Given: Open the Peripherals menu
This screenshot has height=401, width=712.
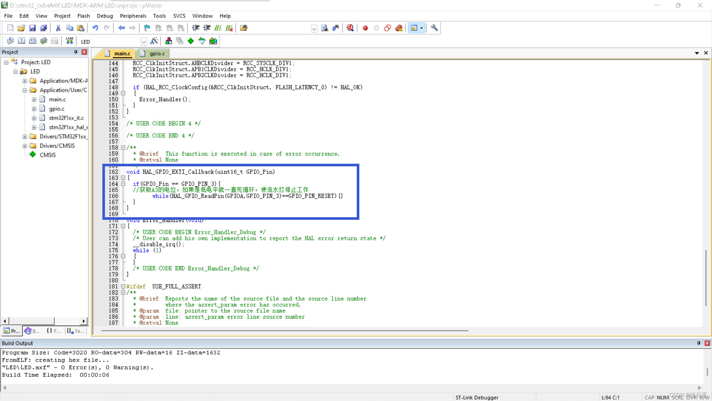Looking at the screenshot, I should tap(133, 16).
